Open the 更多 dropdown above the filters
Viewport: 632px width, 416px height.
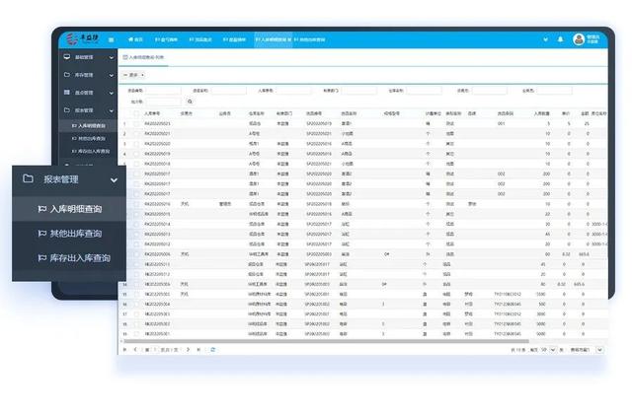[133, 75]
